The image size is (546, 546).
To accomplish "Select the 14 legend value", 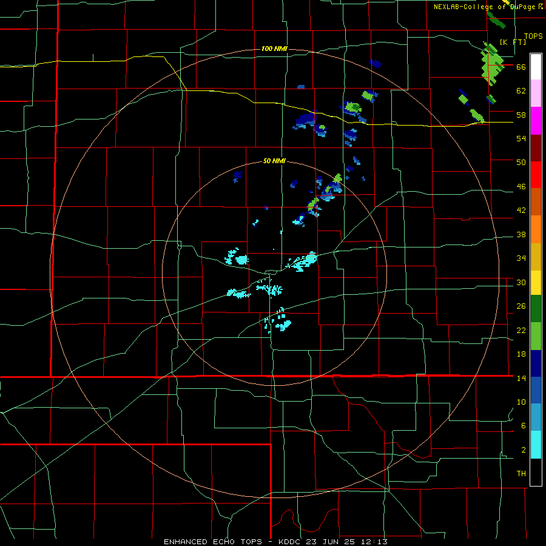I will click(x=521, y=378).
